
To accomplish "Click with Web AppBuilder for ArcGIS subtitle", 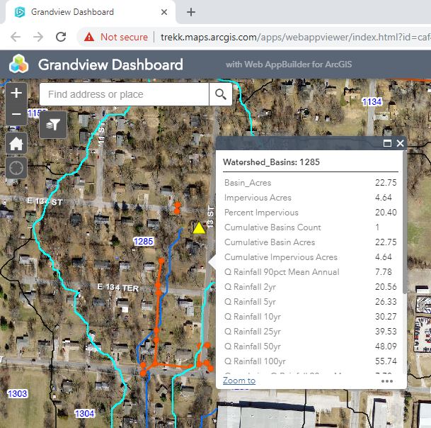I will point(289,64).
